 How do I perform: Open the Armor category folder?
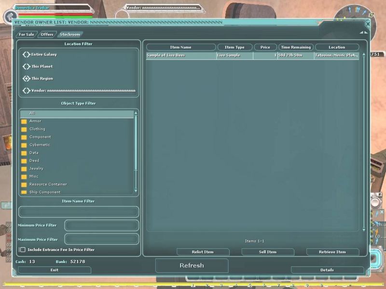[x=24, y=121]
